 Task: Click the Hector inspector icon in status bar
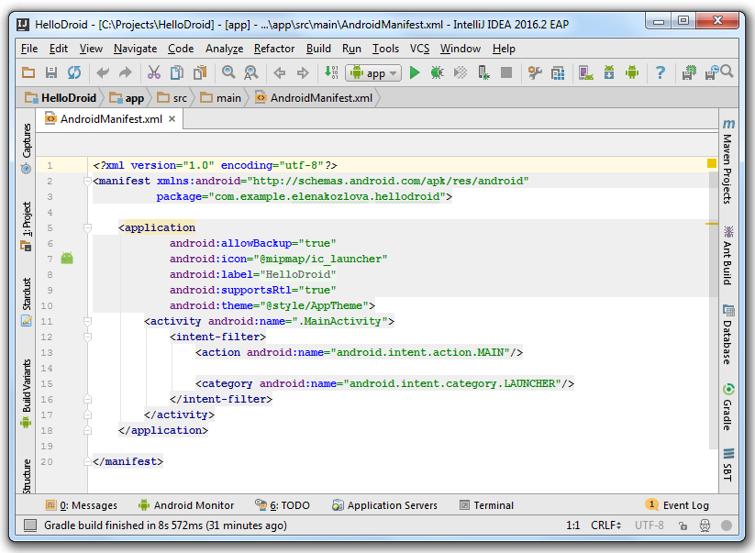click(705, 525)
